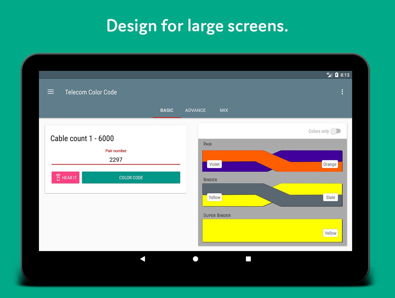The width and height of the screenshot is (395, 298).
Task: Click the Super Binder section heading
Action: pos(217,215)
